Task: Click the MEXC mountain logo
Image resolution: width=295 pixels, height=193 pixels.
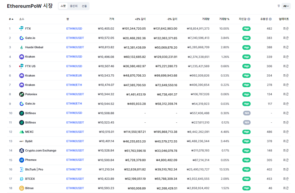Action: click(21, 132)
